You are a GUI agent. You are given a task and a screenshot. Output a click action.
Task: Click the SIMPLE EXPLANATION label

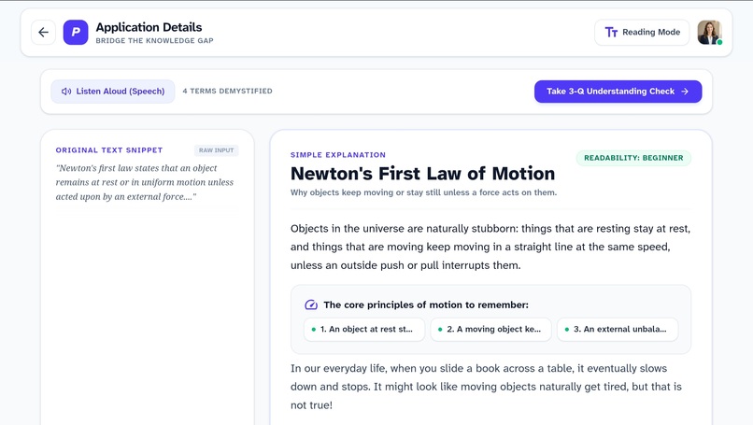pos(338,155)
